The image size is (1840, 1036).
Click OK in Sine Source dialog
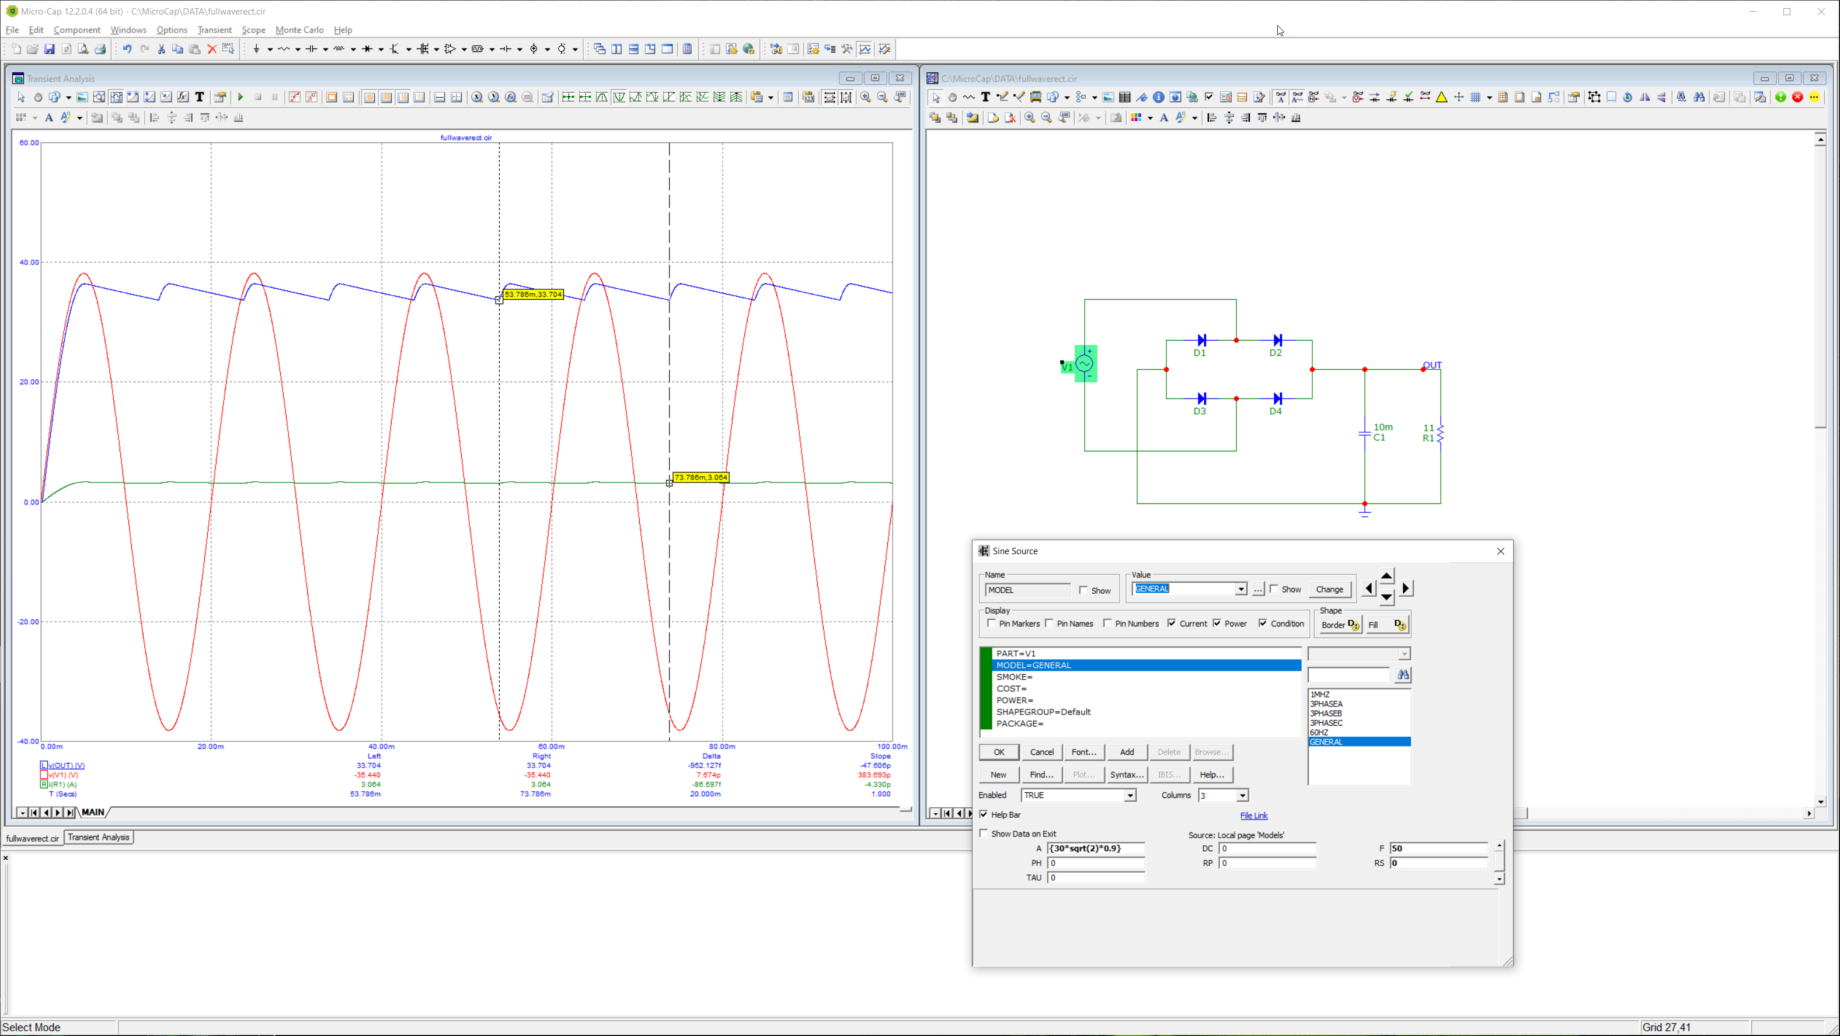coord(999,752)
